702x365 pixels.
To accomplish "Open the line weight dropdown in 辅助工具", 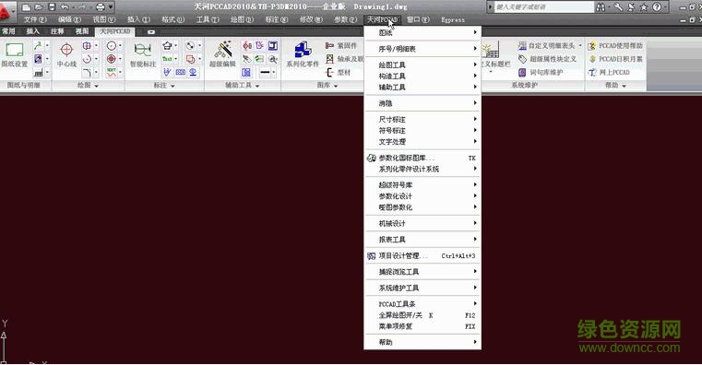I will (273, 72).
